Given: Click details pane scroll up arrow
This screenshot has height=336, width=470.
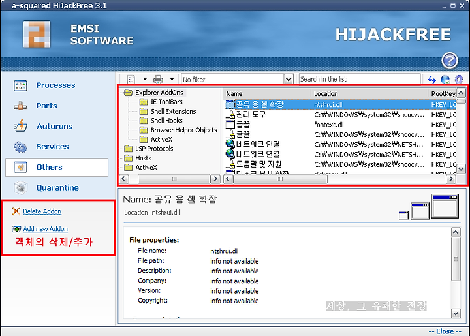Looking at the screenshot, I should pos(456,232).
